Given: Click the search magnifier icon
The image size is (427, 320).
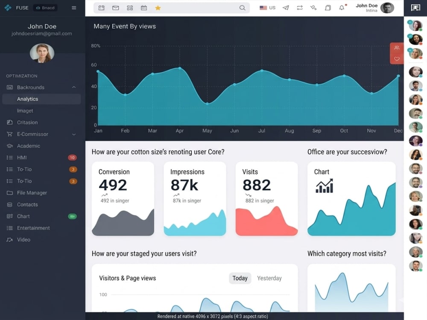Looking at the screenshot, I should 242,8.
